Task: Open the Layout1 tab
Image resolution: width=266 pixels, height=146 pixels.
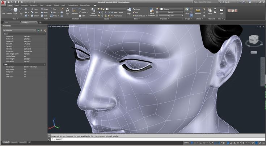Action: [14, 142]
